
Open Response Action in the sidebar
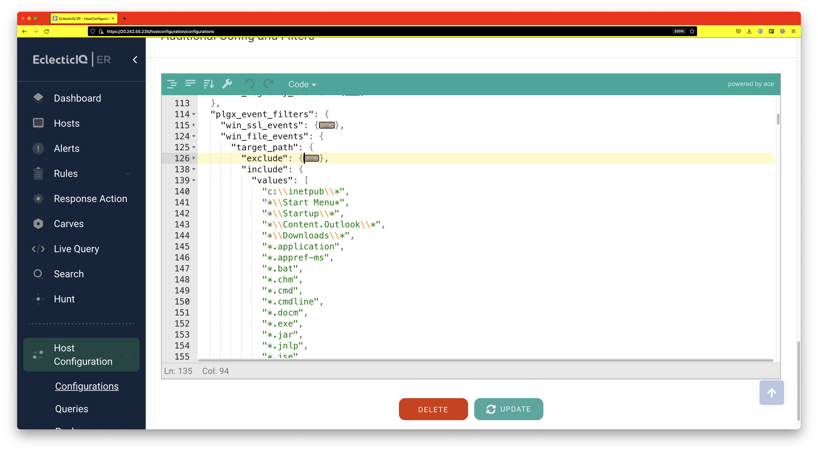[91, 199]
